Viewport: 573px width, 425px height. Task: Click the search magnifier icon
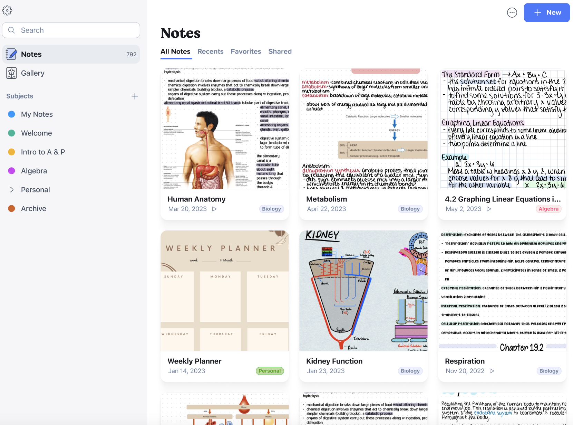pos(11,30)
